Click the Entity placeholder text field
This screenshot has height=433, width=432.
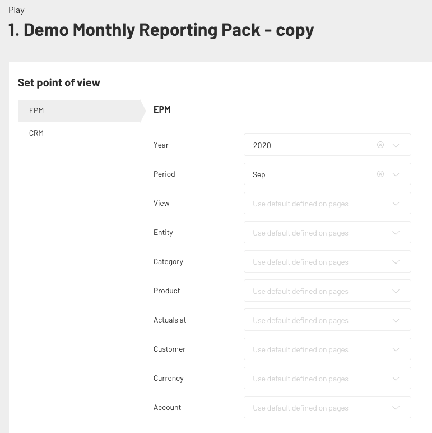point(327,232)
